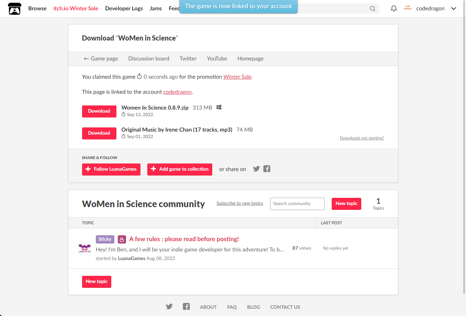Click New topic button beside search
Screen dimensions: 466x316
point(346,204)
